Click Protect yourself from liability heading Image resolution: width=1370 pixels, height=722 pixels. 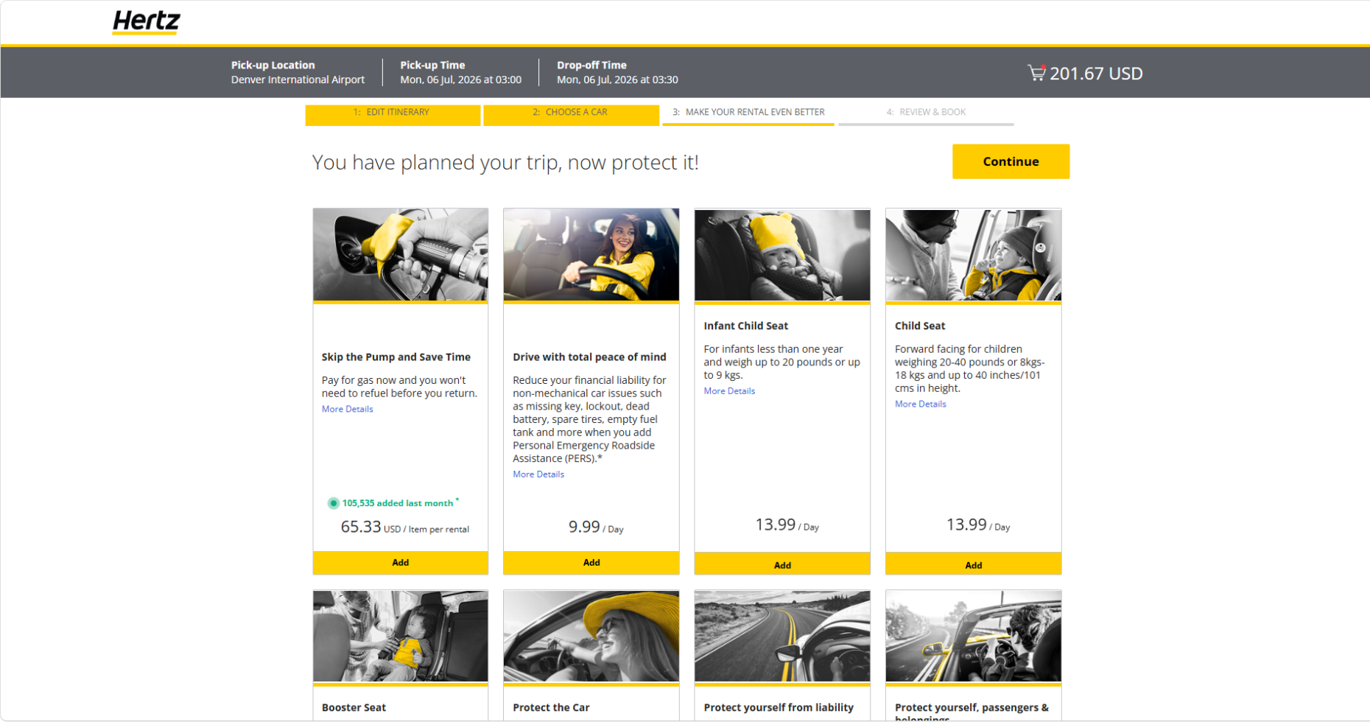[779, 707]
